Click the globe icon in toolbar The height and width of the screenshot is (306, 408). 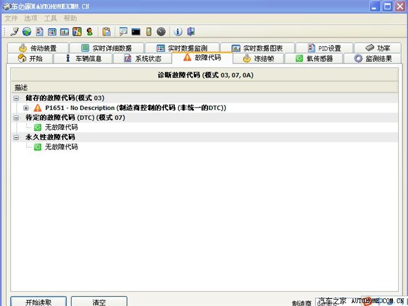pos(27,31)
